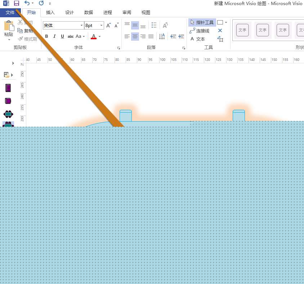Justify the text

click(x=151, y=36)
